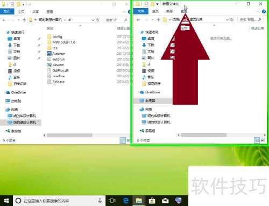The height and width of the screenshot is (206, 269).
Task: Go up one level in left d window
Action: 24,20
